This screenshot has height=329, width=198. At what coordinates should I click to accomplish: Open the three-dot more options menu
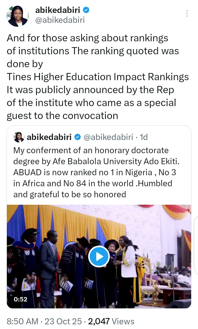[x=187, y=14]
